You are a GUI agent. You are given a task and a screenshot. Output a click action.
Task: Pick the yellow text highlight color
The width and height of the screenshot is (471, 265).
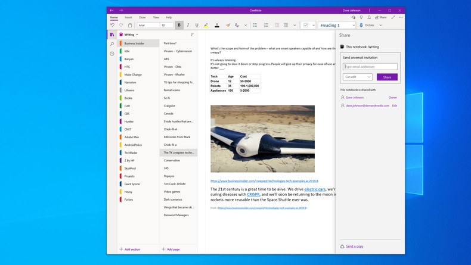206,25
